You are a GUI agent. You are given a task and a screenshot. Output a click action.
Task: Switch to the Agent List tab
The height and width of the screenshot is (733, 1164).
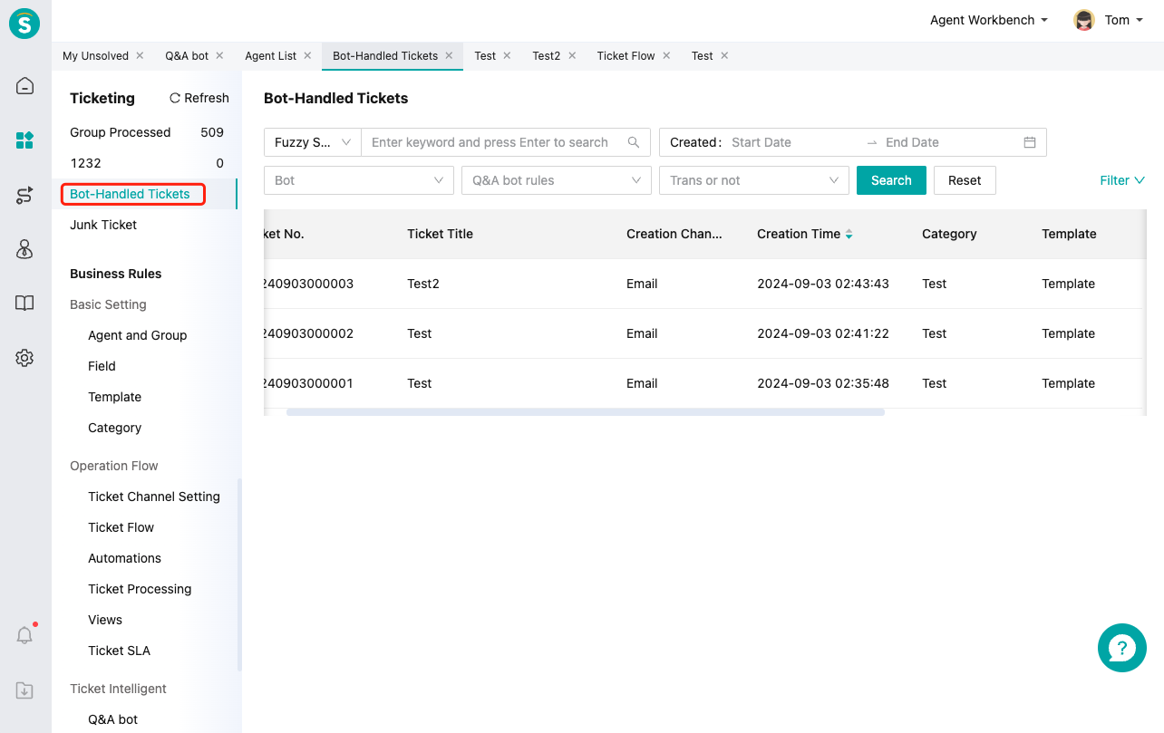270,55
